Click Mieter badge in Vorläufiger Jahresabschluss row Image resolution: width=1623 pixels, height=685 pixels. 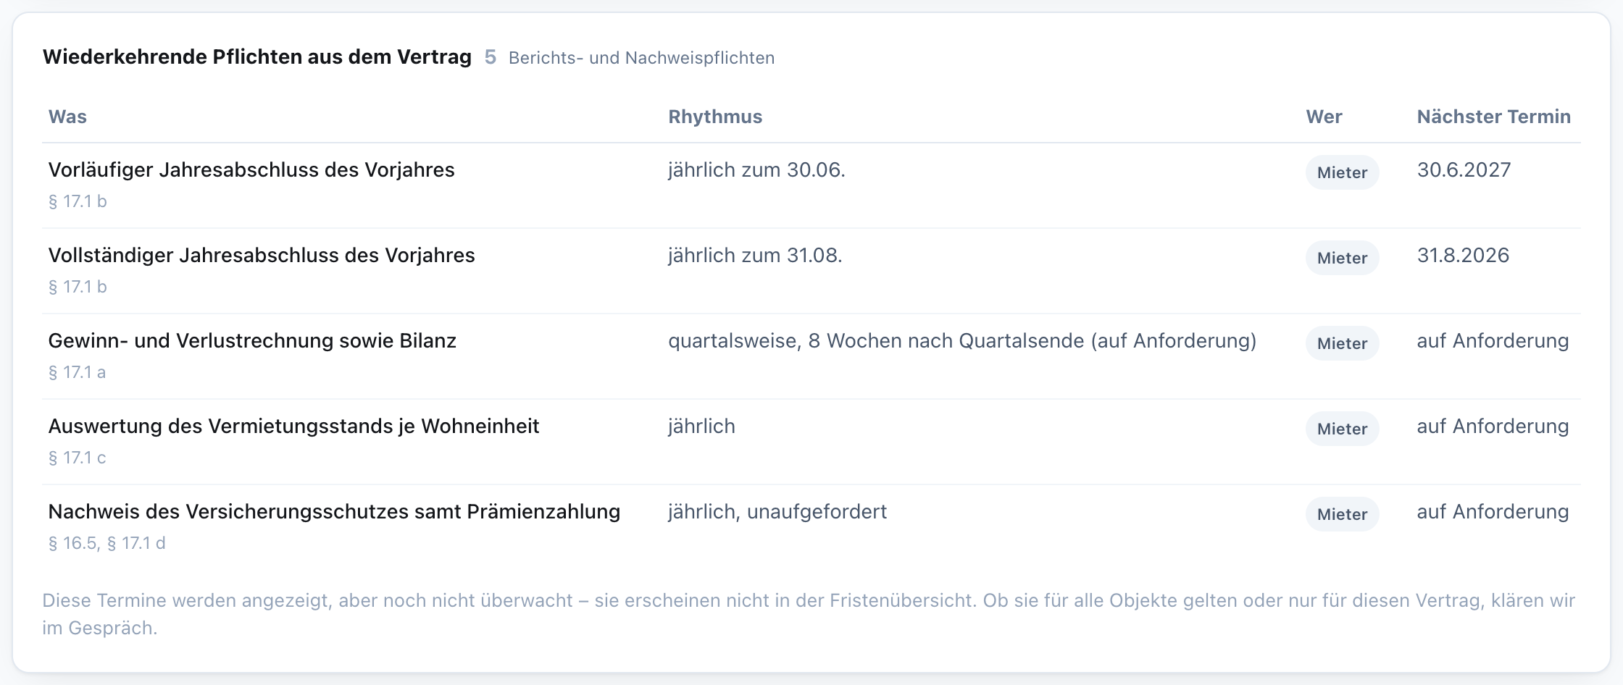point(1342,172)
